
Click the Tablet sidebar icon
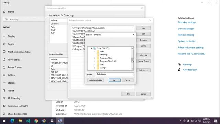coord(4,90)
